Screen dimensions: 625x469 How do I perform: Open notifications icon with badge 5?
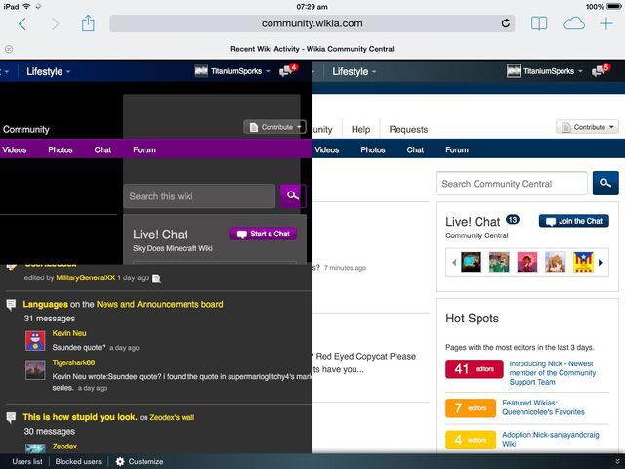(602, 70)
